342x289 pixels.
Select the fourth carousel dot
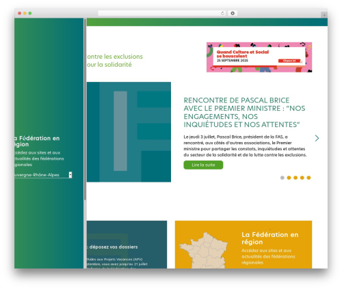[x=302, y=178]
